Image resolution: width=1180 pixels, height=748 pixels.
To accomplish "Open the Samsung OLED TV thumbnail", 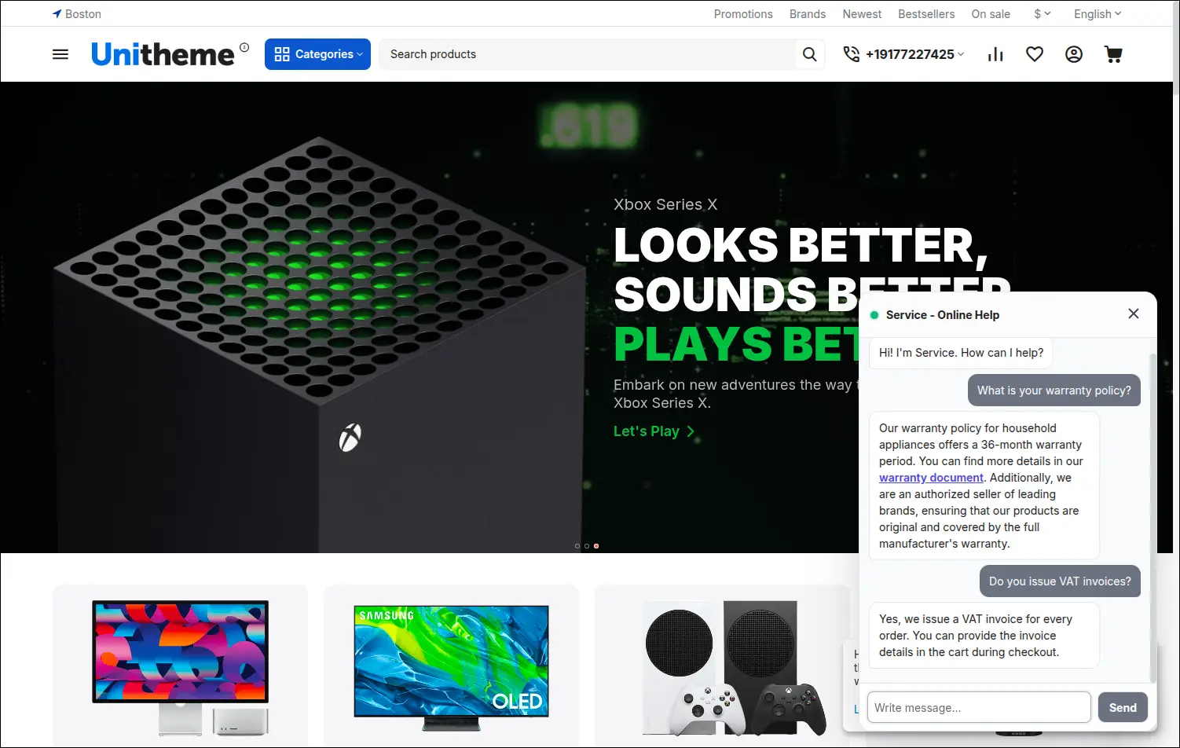I will click(x=451, y=668).
